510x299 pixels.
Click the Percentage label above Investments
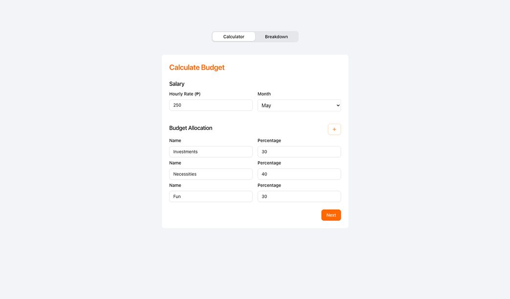(269, 140)
